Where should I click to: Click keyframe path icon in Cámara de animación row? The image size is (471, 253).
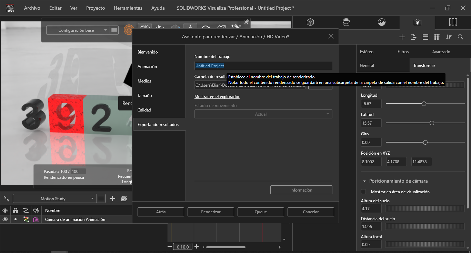pyautogui.click(x=26, y=219)
